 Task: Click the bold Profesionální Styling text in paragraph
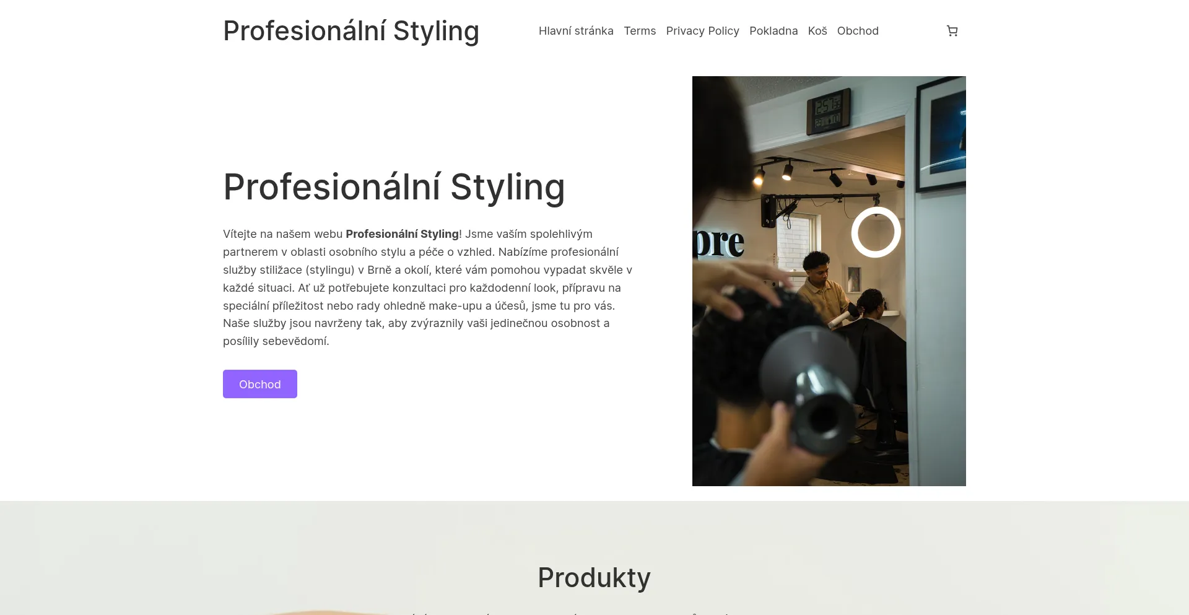(403, 234)
